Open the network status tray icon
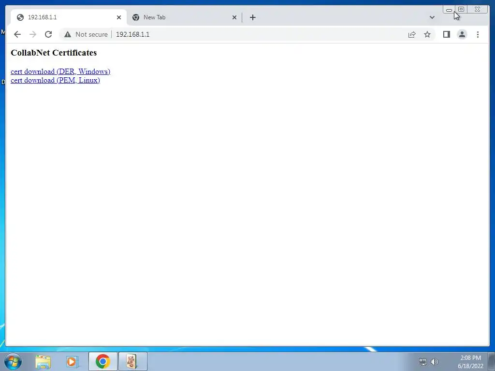Viewport: 495px width, 371px height. (x=422, y=362)
